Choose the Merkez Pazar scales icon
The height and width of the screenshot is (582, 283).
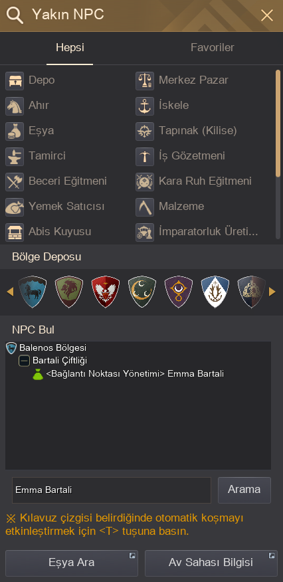coord(145,81)
